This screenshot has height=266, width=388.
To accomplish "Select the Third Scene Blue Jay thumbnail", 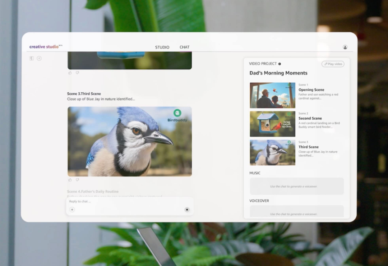I will 272,152.
